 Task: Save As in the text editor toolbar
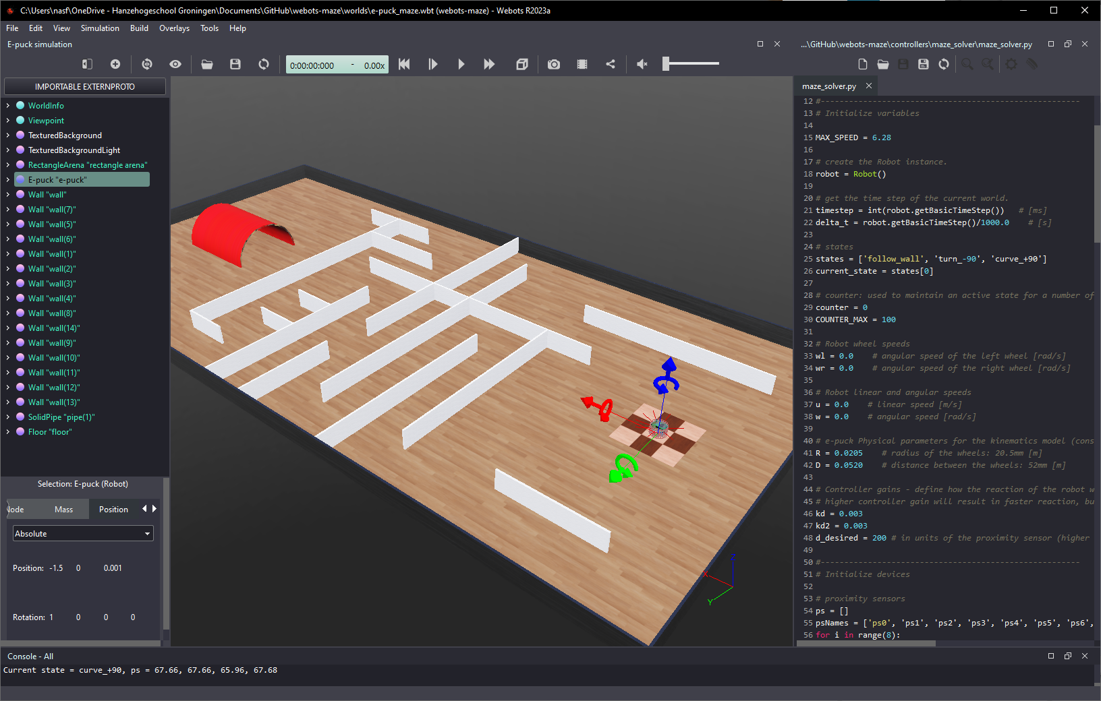924,64
